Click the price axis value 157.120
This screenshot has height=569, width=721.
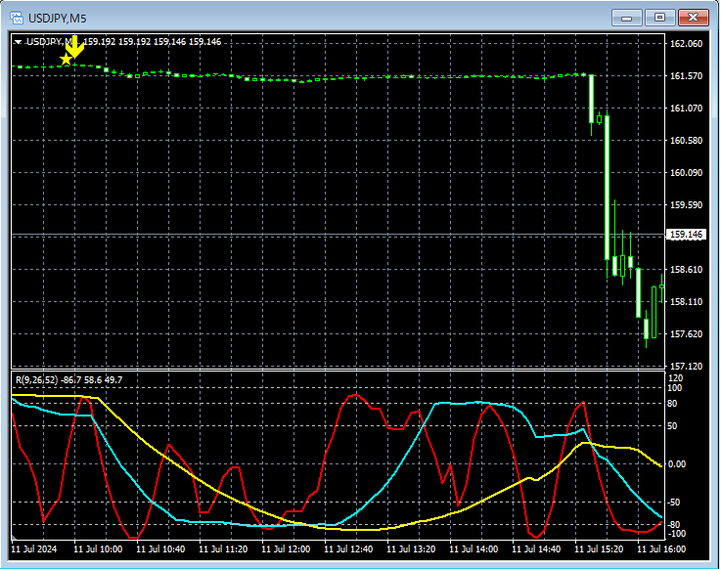coord(686,366)
